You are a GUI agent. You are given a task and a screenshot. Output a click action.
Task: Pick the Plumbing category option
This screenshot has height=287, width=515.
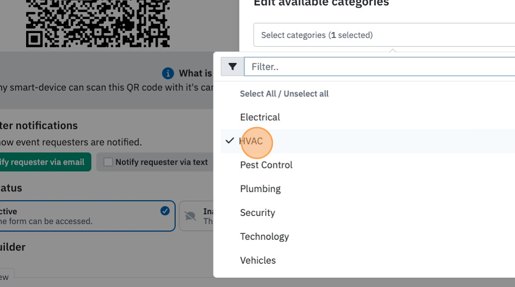pos(368,189)
